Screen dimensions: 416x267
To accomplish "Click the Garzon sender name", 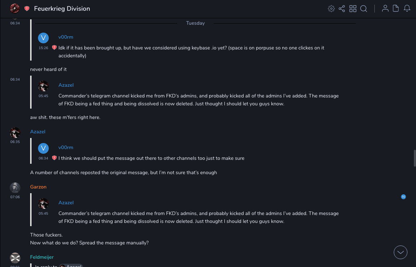I will click(x=38, y=187).
